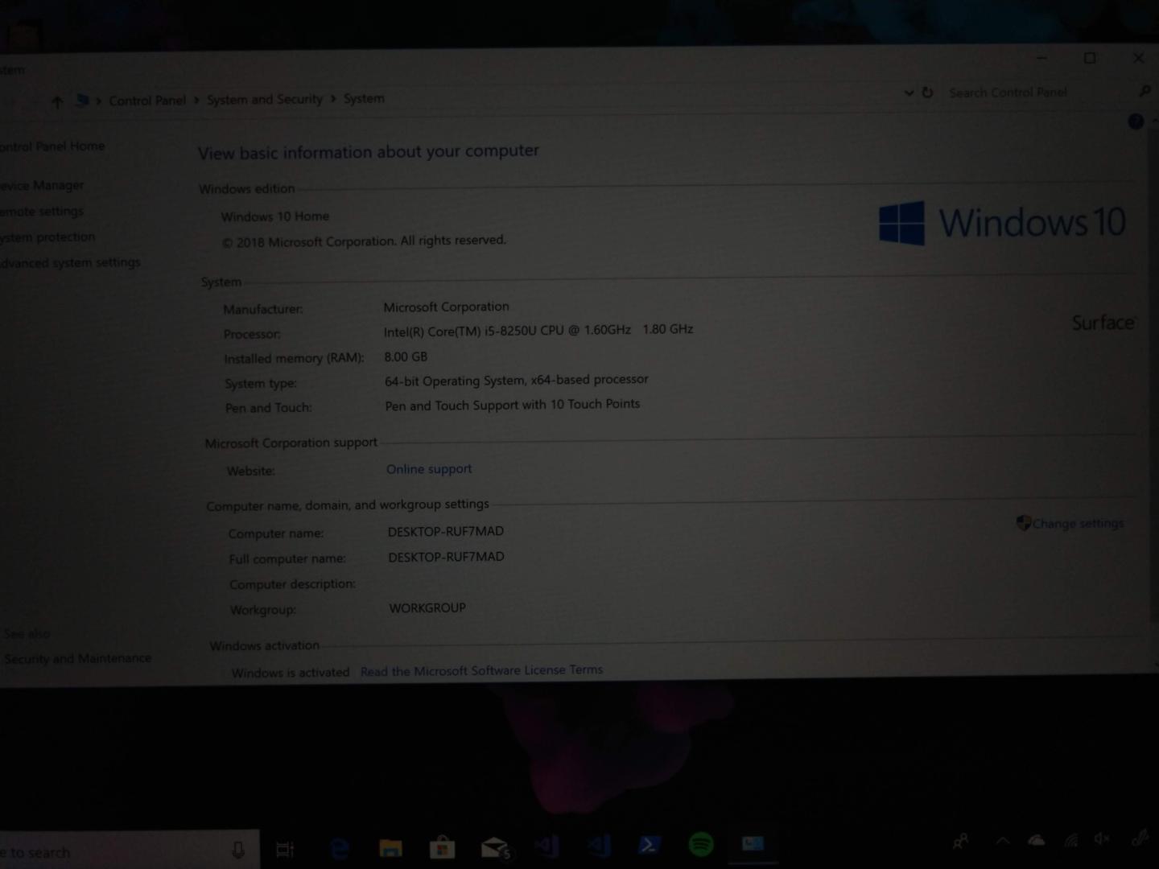Refresh the Control Panel page
The width and height of the screenshot is (1159, 869).
(927, 93)
